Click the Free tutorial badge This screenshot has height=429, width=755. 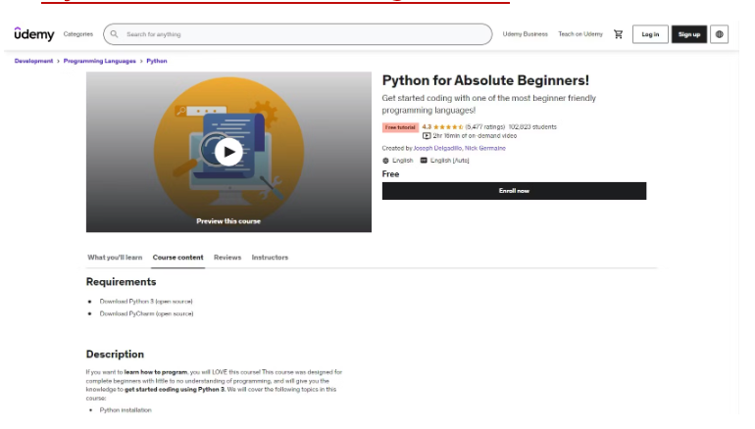coord(400,127)
